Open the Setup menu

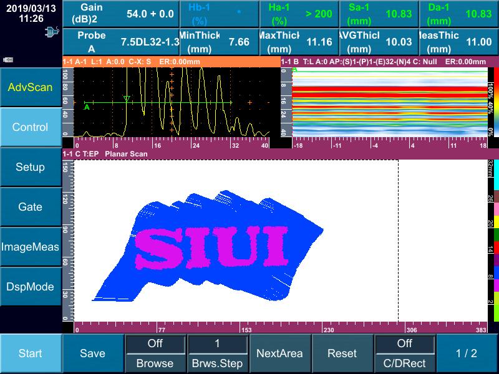click(31, 167)
